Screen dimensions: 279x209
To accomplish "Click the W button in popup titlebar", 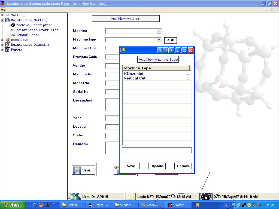I will pyautogui.click(x=166, y=50).
